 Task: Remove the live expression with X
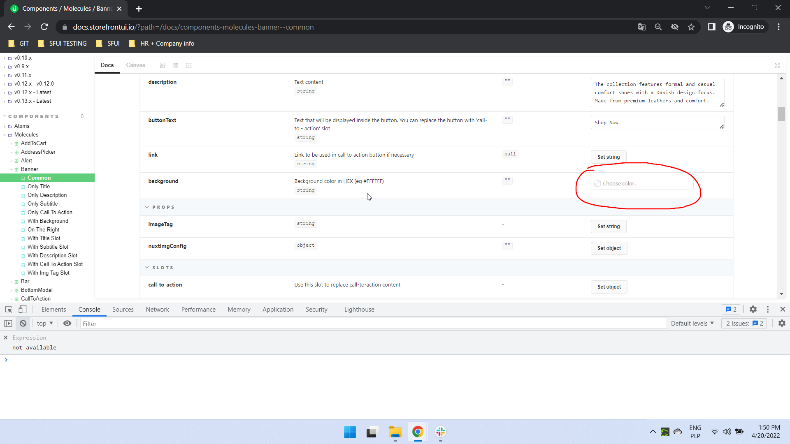click(x=6, y=338)
